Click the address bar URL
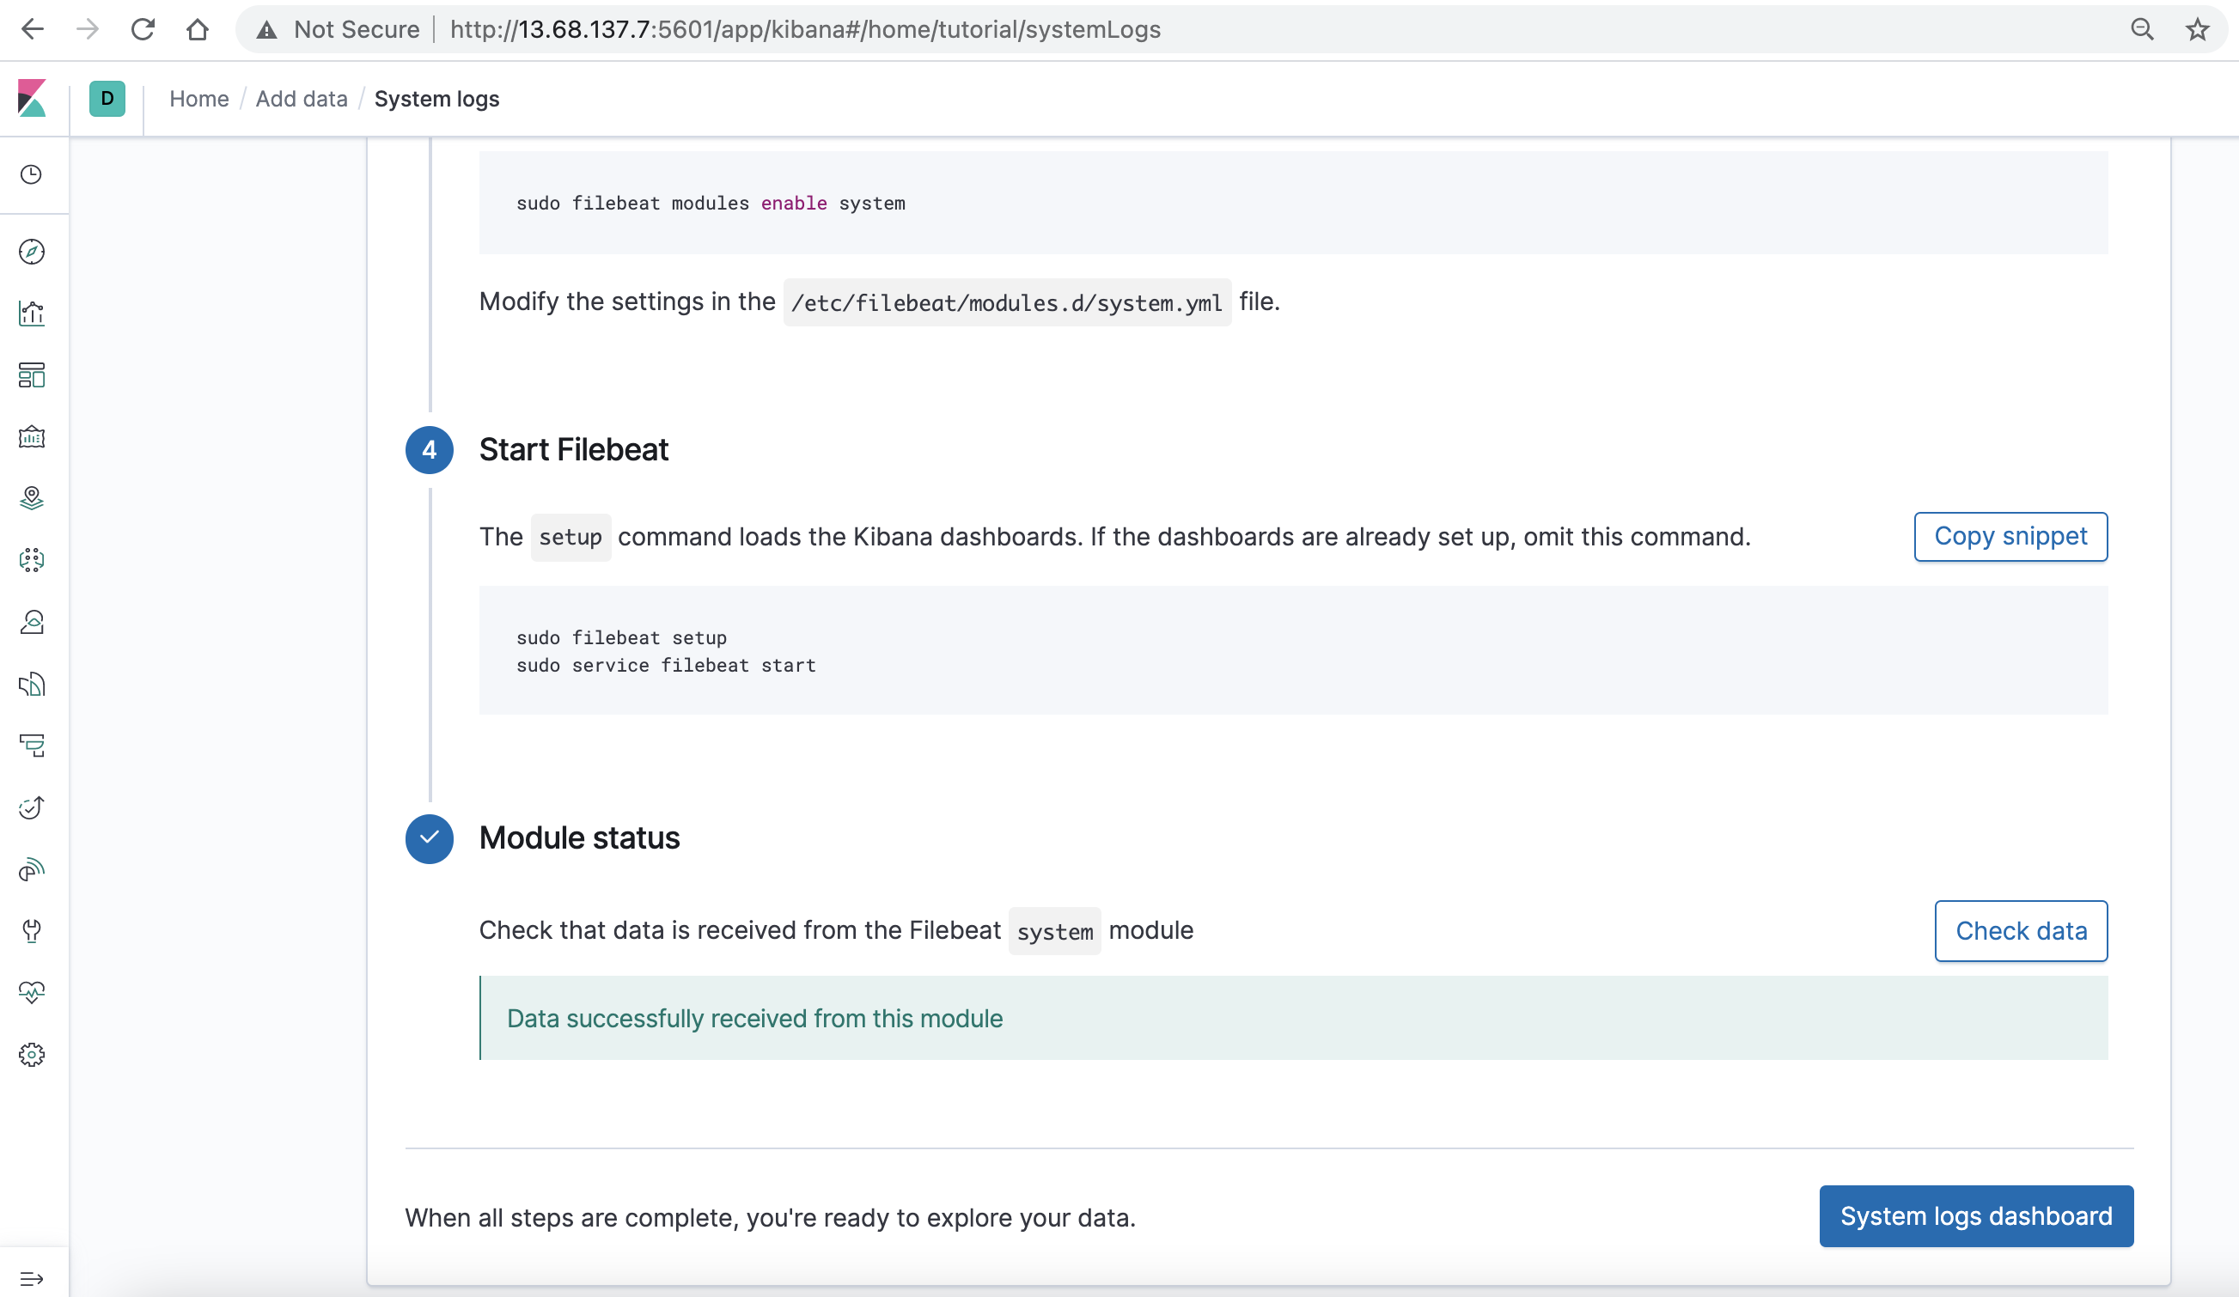 805,29
